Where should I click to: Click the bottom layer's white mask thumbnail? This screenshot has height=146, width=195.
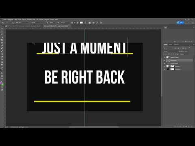click(x=173, y=69)
